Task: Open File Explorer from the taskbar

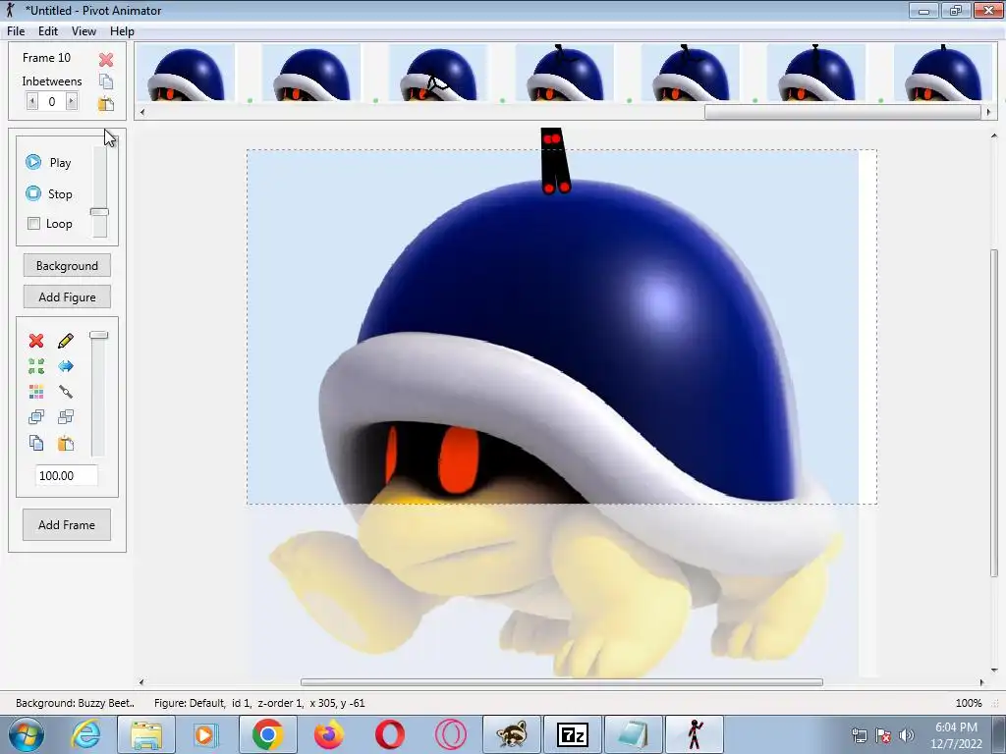Action: [x=146, y=734]
